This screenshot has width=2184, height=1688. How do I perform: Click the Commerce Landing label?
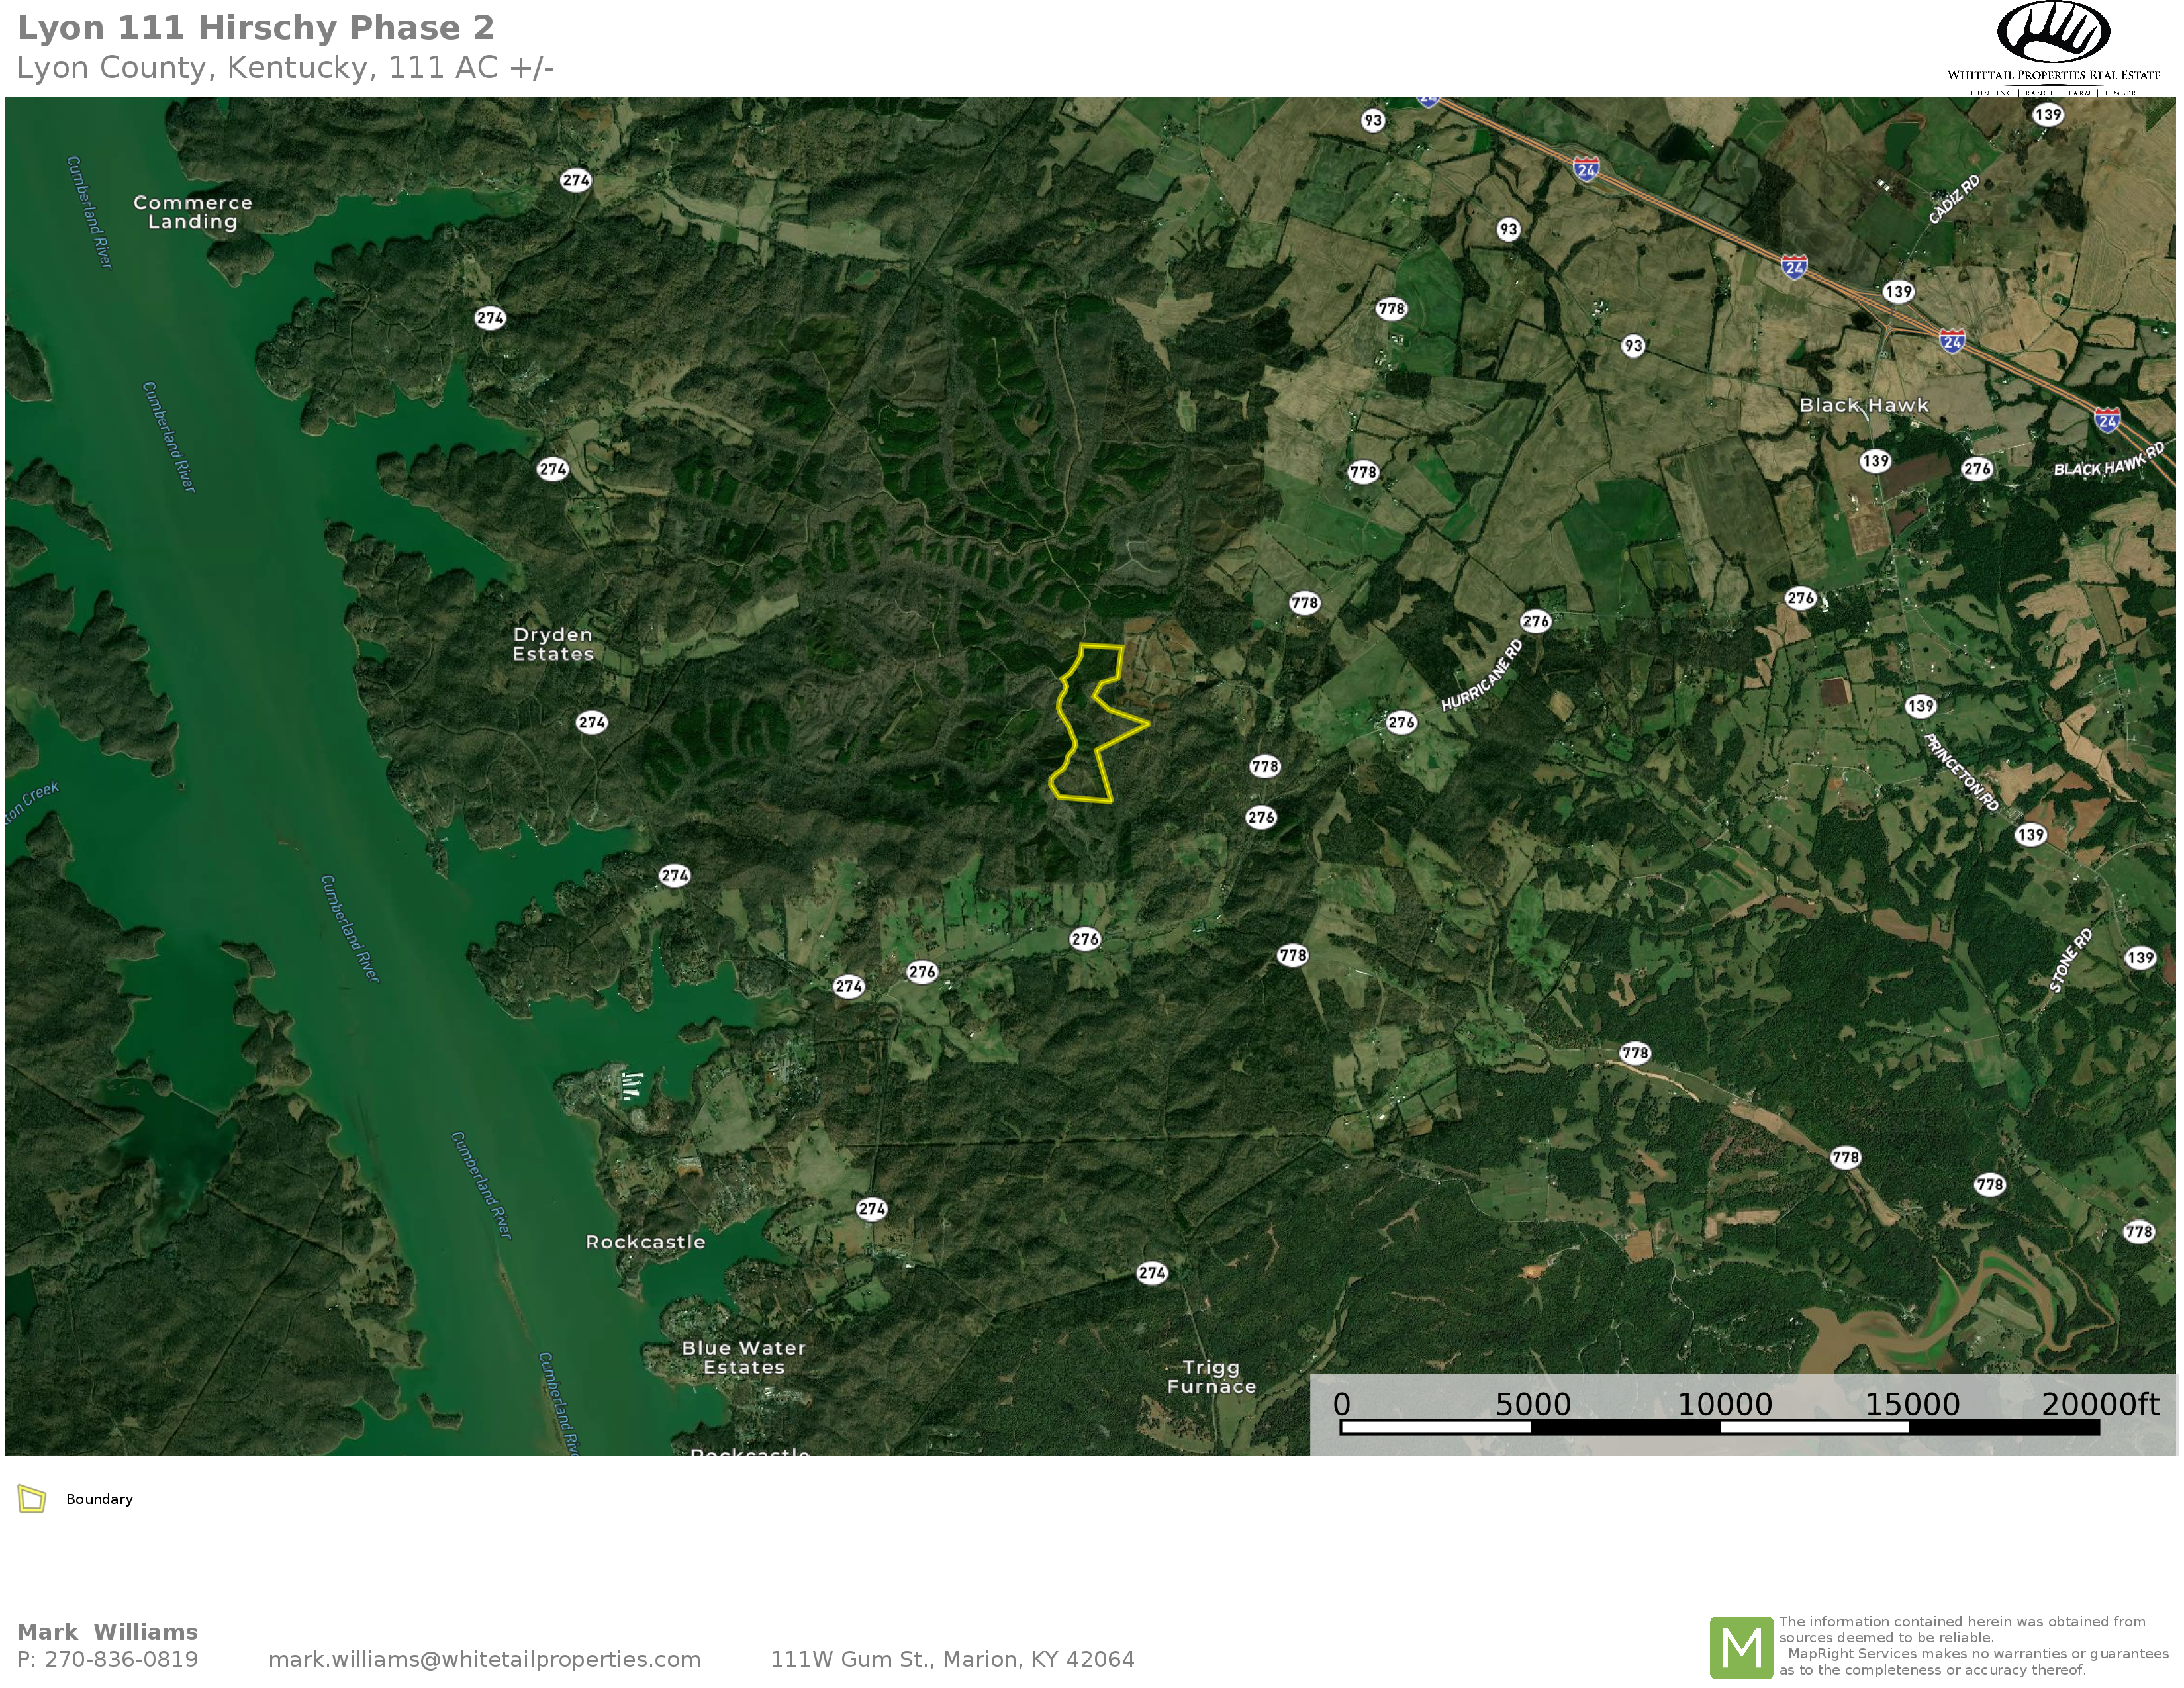click(193, 212)
